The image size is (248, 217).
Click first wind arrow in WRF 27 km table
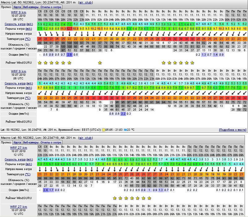point(40,169)
